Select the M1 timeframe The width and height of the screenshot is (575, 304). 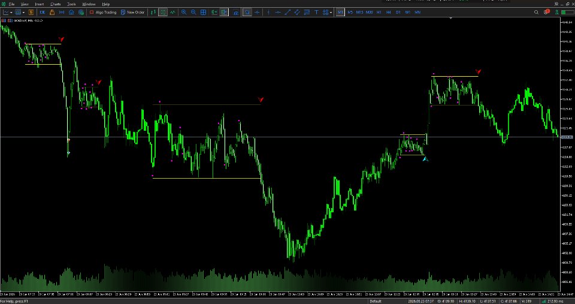(x=340, y=12)
